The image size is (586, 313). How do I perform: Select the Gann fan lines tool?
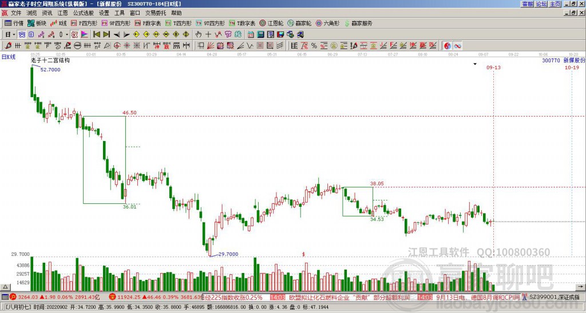click(211, 46)
